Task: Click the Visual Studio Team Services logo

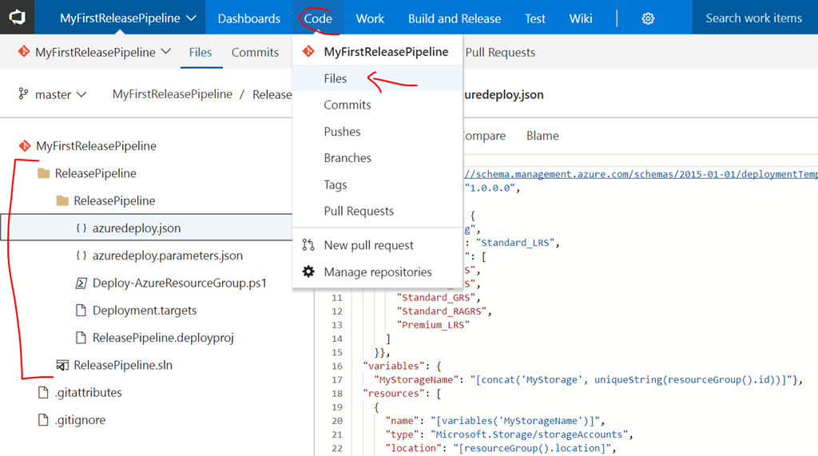Action: click(x=18, y=18)
